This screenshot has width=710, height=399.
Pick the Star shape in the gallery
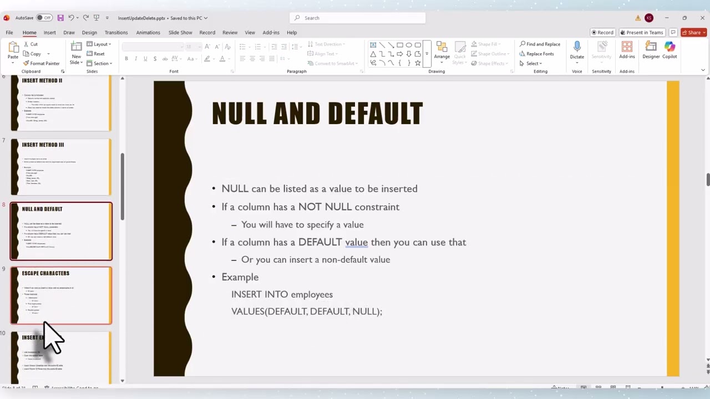pyautogui.click(x=418, y=63)
